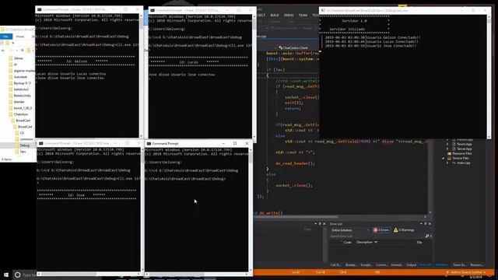
Task: Select Server.hpp in Solution Explorer
Action: [464, 149]
